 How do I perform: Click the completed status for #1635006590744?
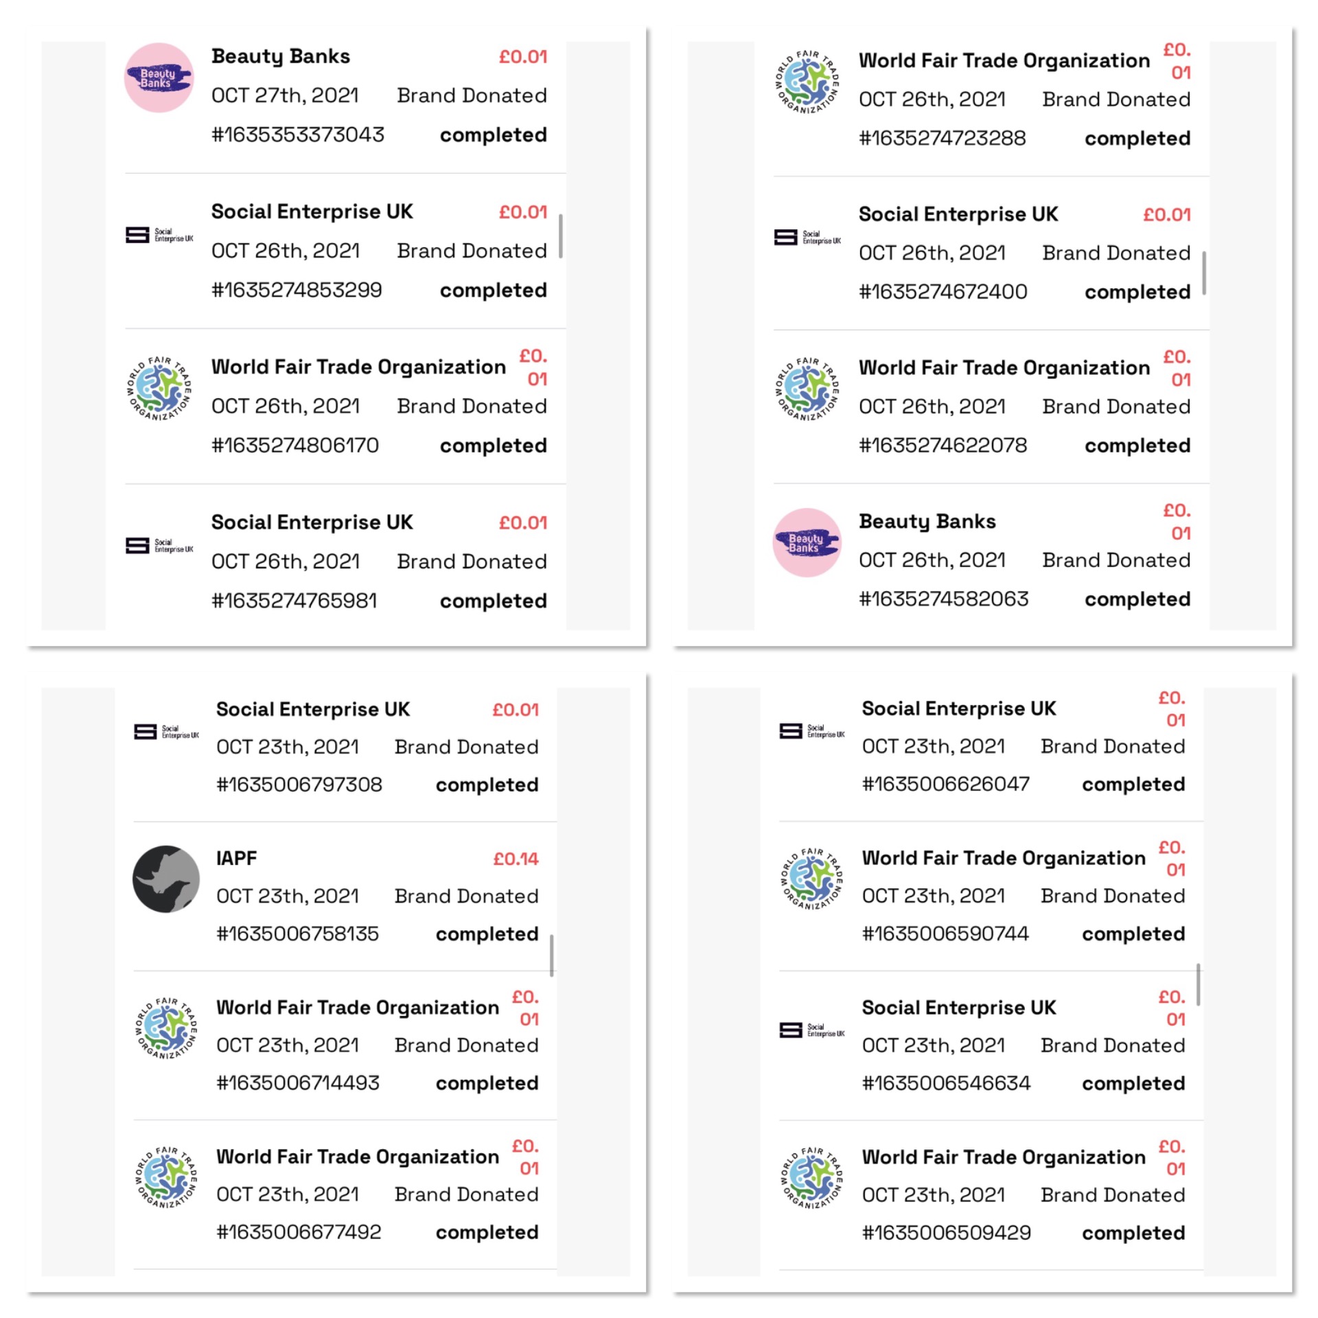[x=1133, y=934]
